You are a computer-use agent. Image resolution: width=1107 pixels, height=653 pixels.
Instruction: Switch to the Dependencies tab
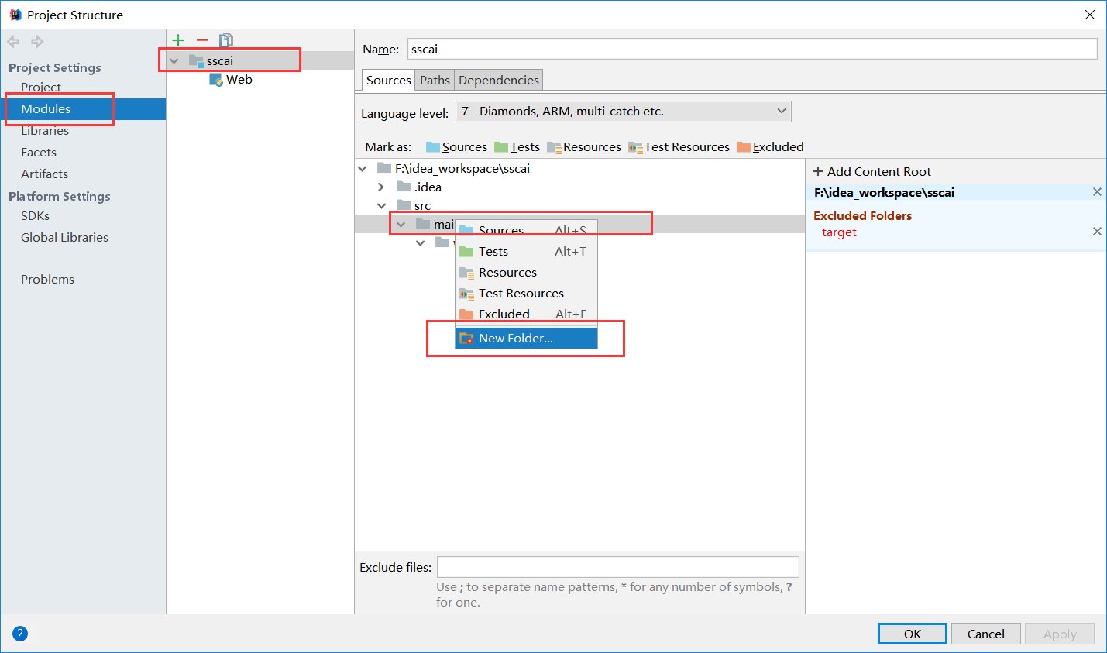498,80
